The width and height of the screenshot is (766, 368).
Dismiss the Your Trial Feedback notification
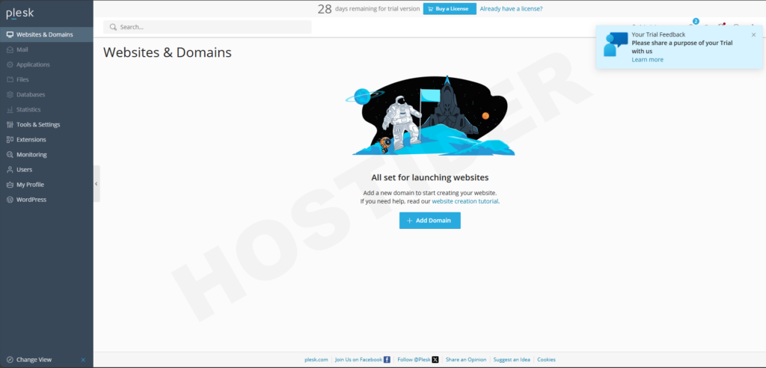(753, 34)
